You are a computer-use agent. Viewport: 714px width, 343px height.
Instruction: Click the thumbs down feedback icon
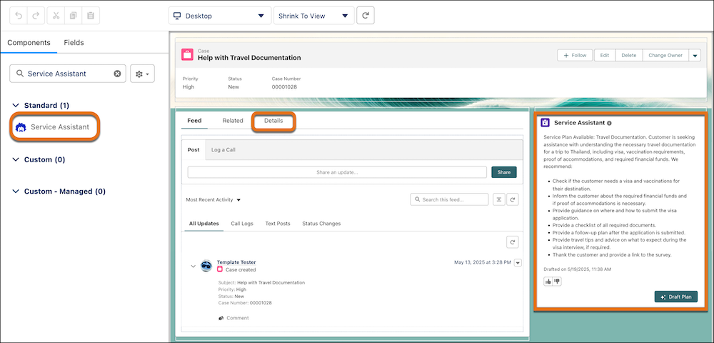pos(556,282)
